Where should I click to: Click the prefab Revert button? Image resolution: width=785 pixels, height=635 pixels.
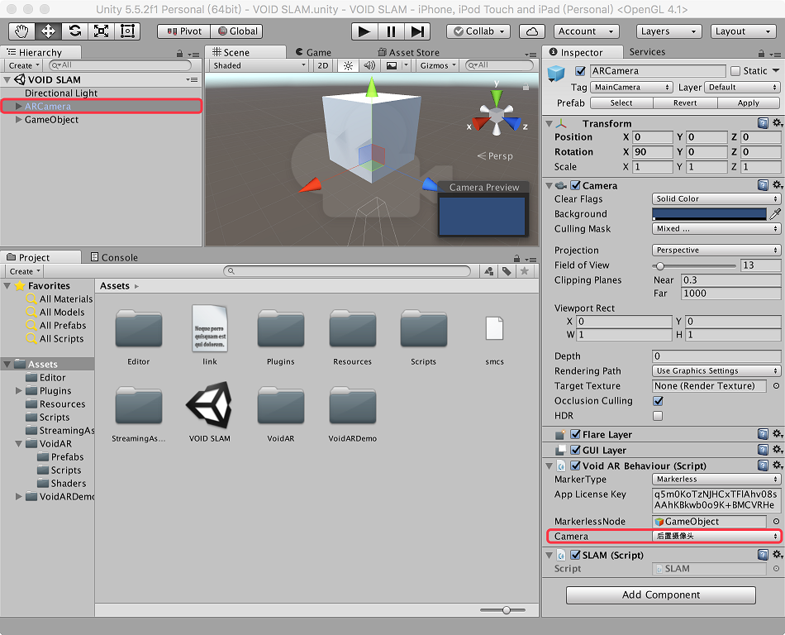tap(685, 103)
